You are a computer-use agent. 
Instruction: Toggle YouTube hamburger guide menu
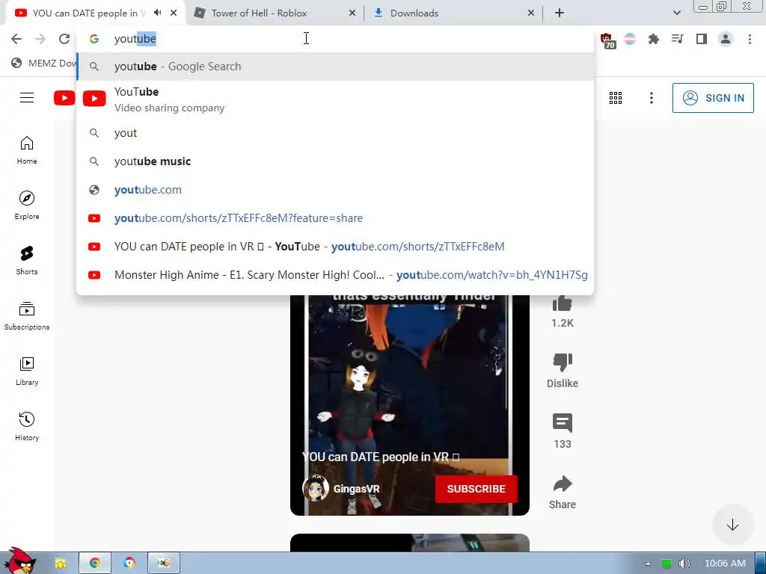coord(27,98)
